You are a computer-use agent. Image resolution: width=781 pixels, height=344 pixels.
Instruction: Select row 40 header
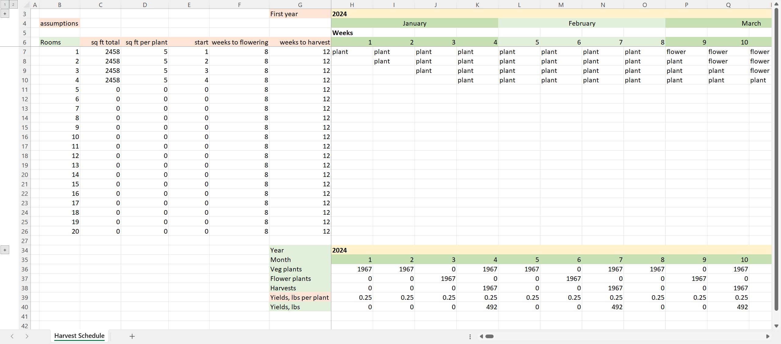pos(24,307)
